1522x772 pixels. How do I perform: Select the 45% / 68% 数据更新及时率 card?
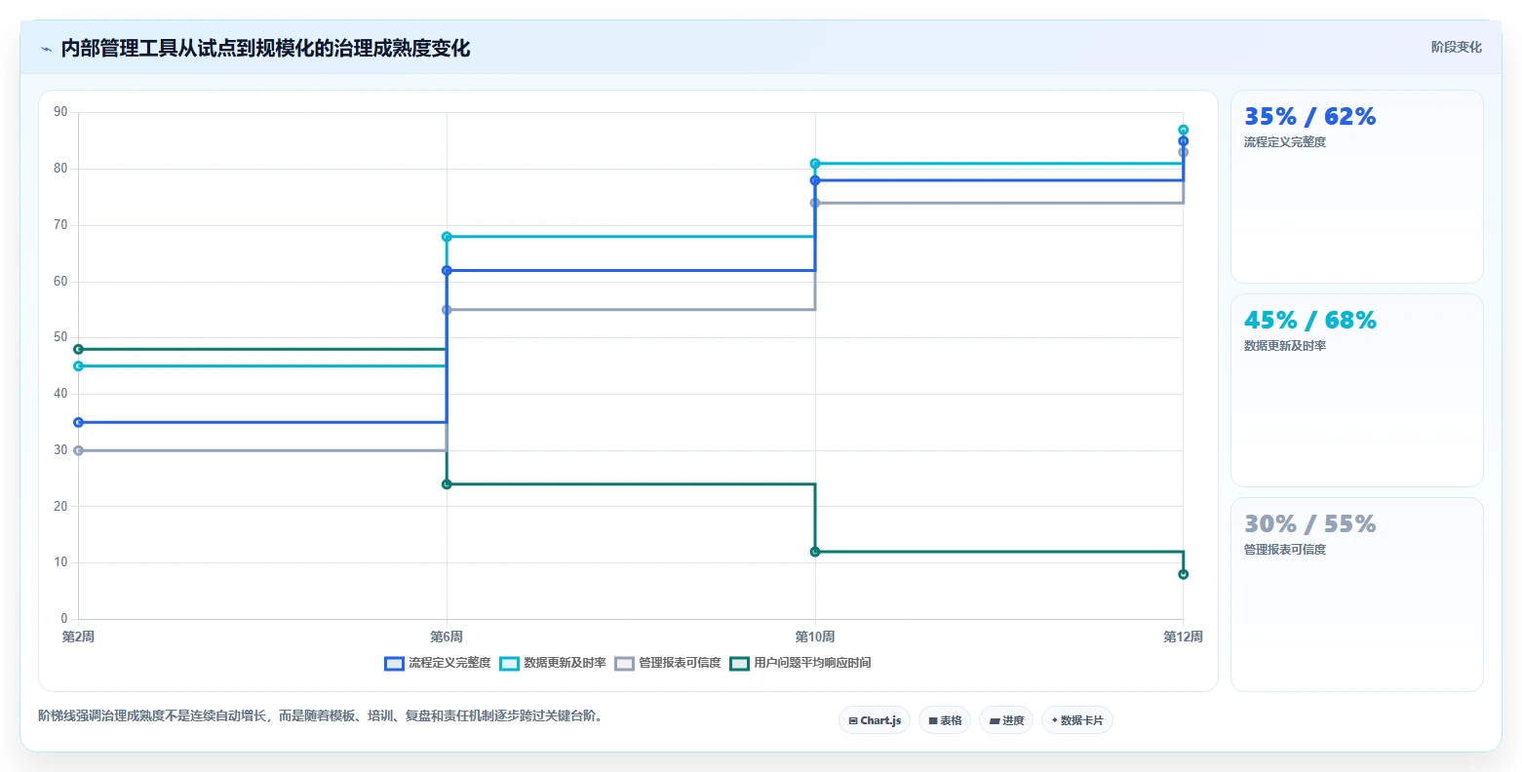(x=1357, y=390)
